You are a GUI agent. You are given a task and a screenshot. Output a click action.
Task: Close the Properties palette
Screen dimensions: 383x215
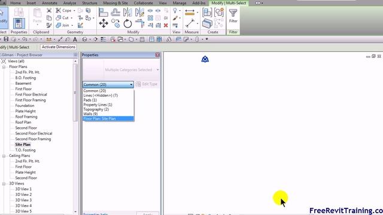tap(157, 55)
